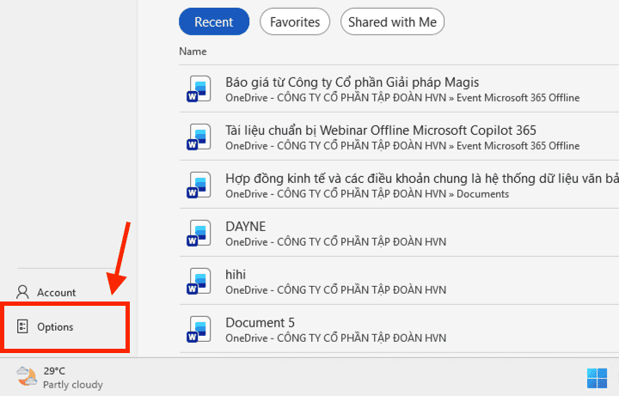Open Báo giá từ Công ty Cổ phần Giải pháp Magis

(352, 82)
